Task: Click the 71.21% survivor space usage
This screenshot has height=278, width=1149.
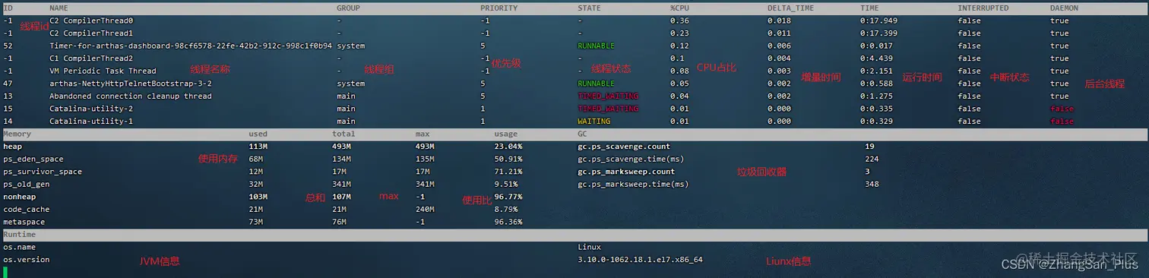Action: click(508, 172)
